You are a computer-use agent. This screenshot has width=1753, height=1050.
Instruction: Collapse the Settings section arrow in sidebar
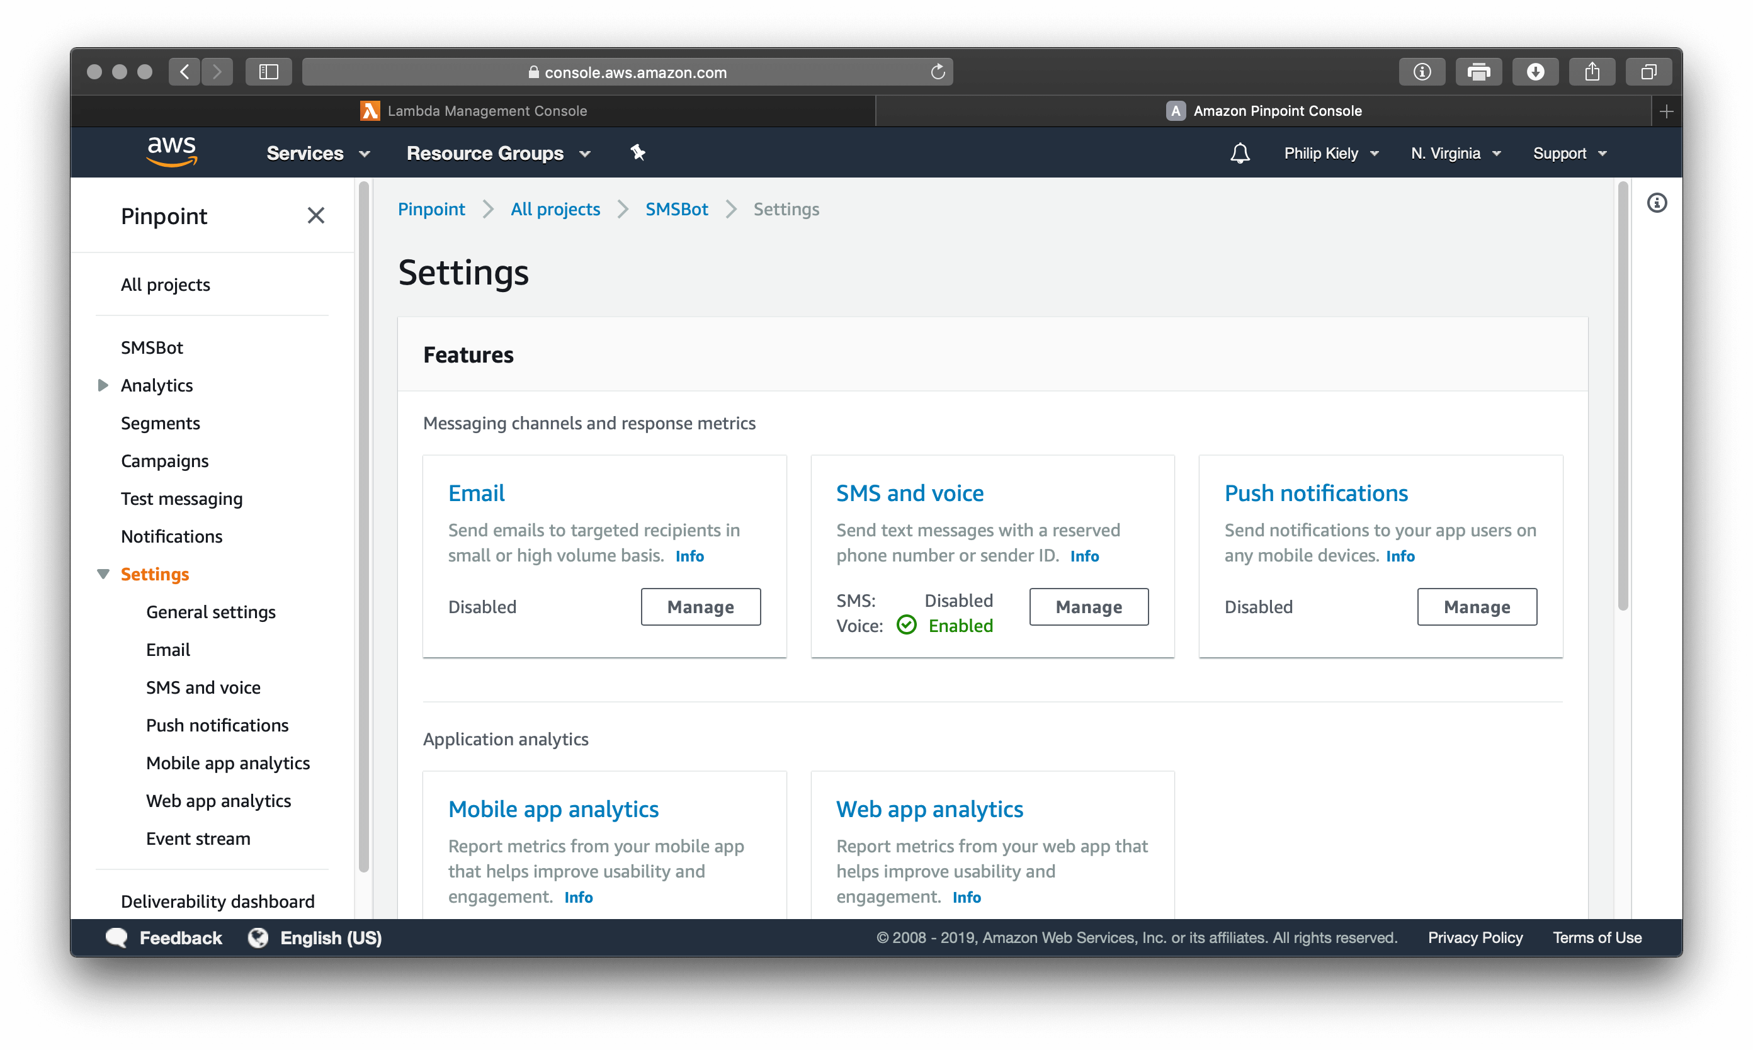[x=103, y=574]
